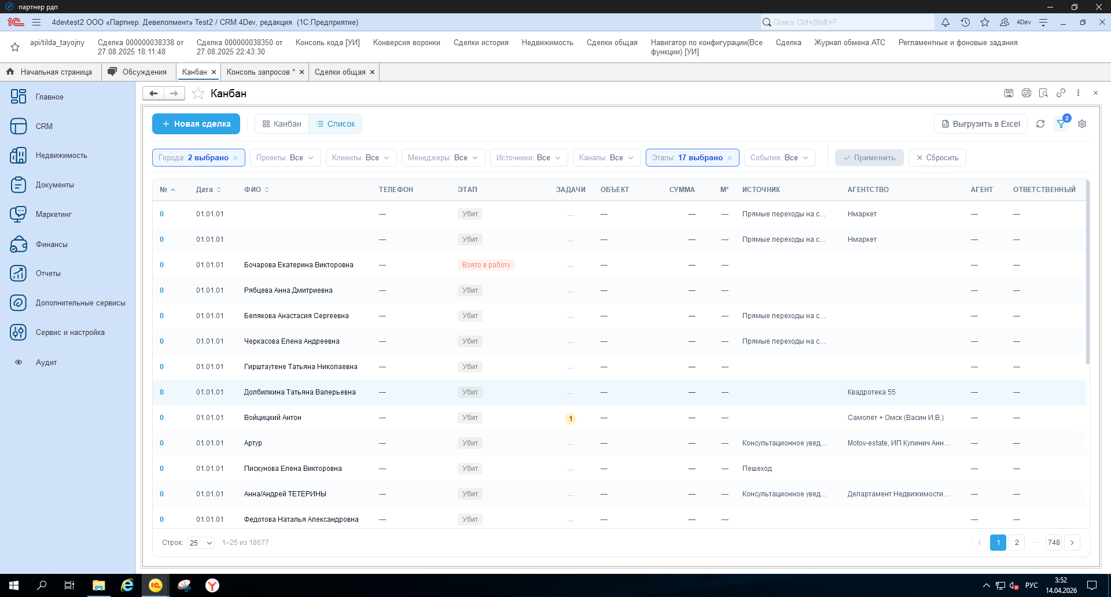Switch to Канбан board view

(282, 124)
